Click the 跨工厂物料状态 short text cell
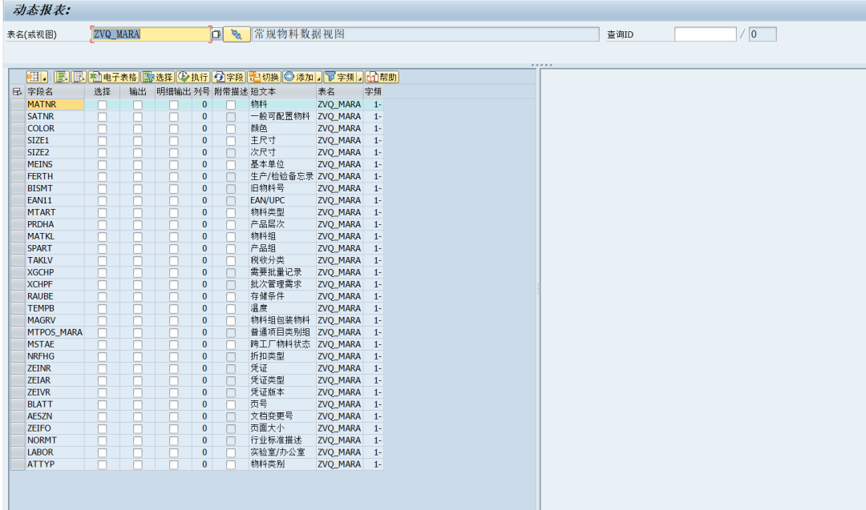This screenshot has height=510, width=866. (x=282, y=344)
